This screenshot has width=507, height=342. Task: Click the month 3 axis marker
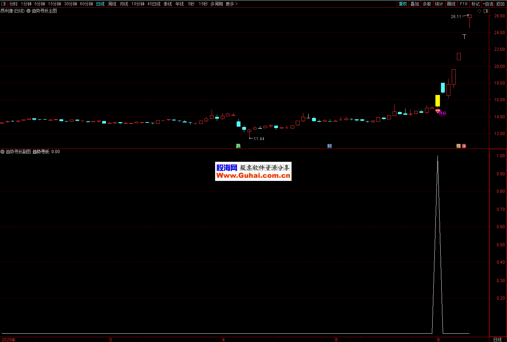coord(111,340)
